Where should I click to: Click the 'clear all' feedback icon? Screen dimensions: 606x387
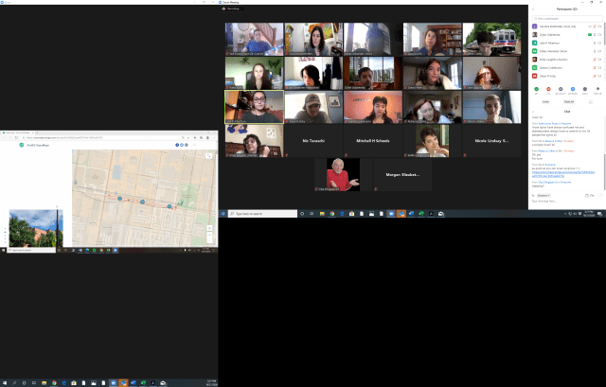click(597, 89)
